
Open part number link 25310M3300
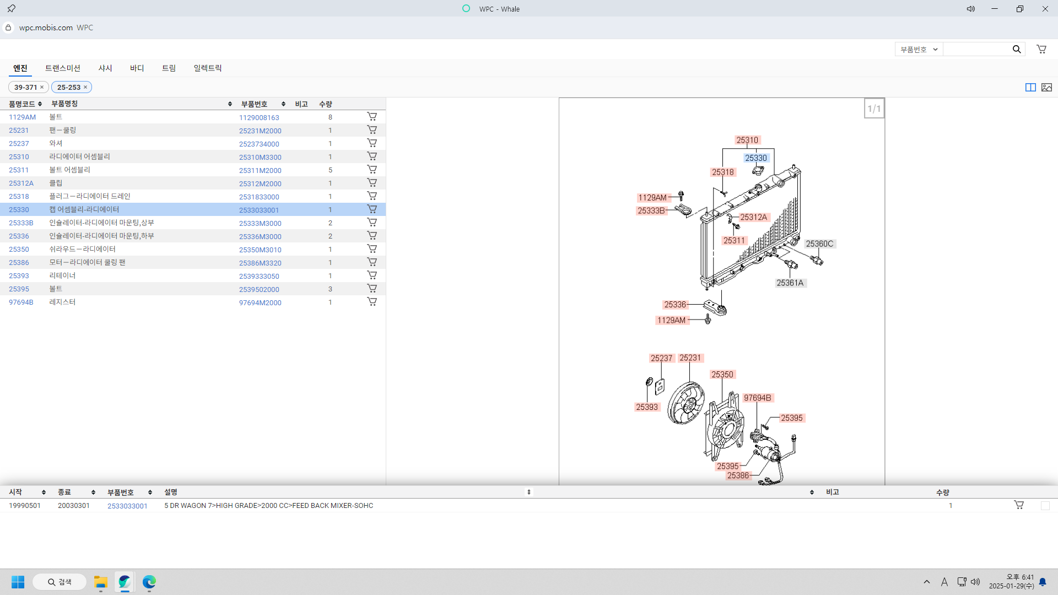260,157
